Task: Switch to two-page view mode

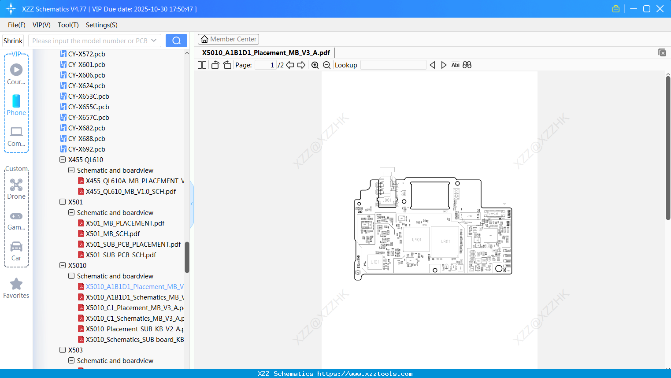Action: pos(201,65)
